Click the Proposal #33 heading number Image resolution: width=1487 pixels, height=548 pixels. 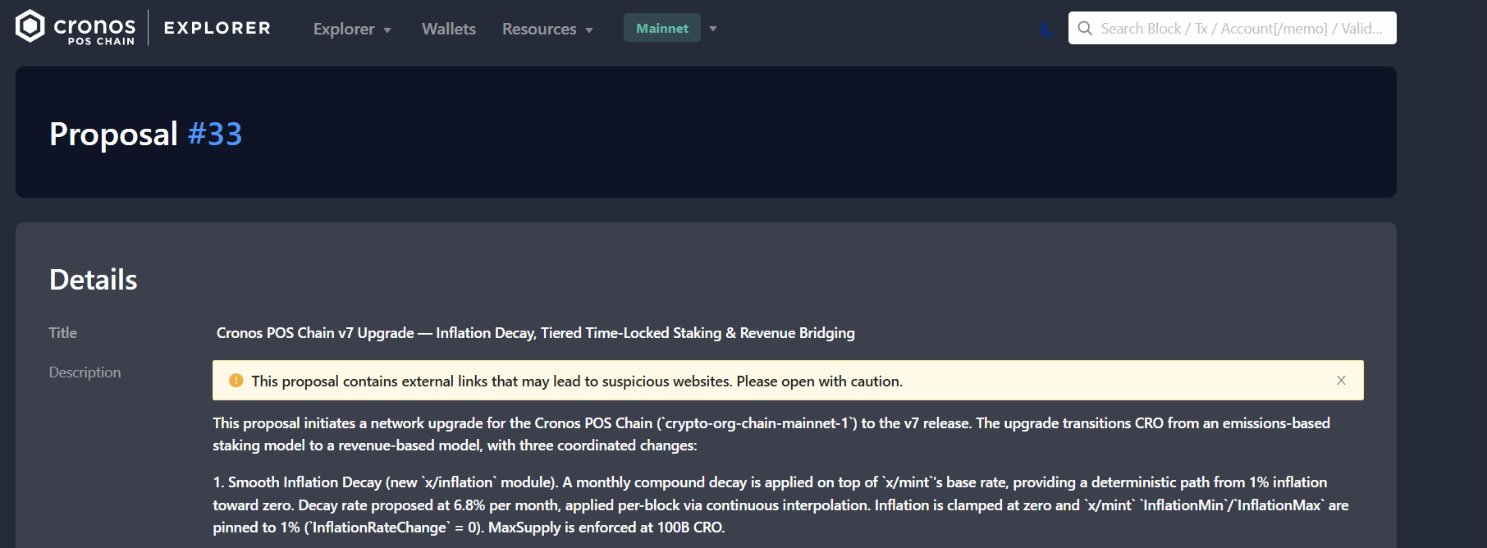point(215,134)
